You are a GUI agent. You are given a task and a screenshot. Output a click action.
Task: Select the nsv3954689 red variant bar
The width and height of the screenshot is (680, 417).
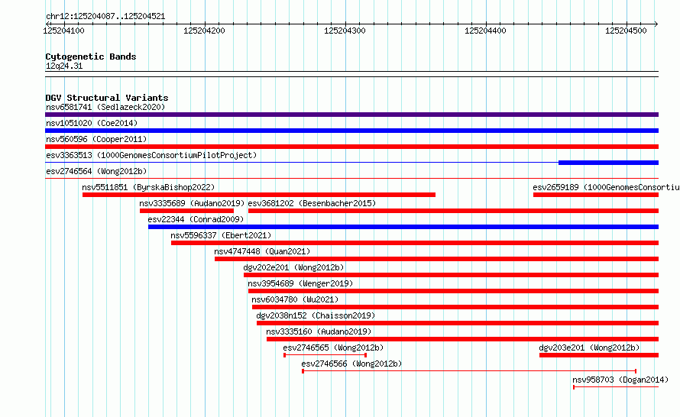point(453,291)
